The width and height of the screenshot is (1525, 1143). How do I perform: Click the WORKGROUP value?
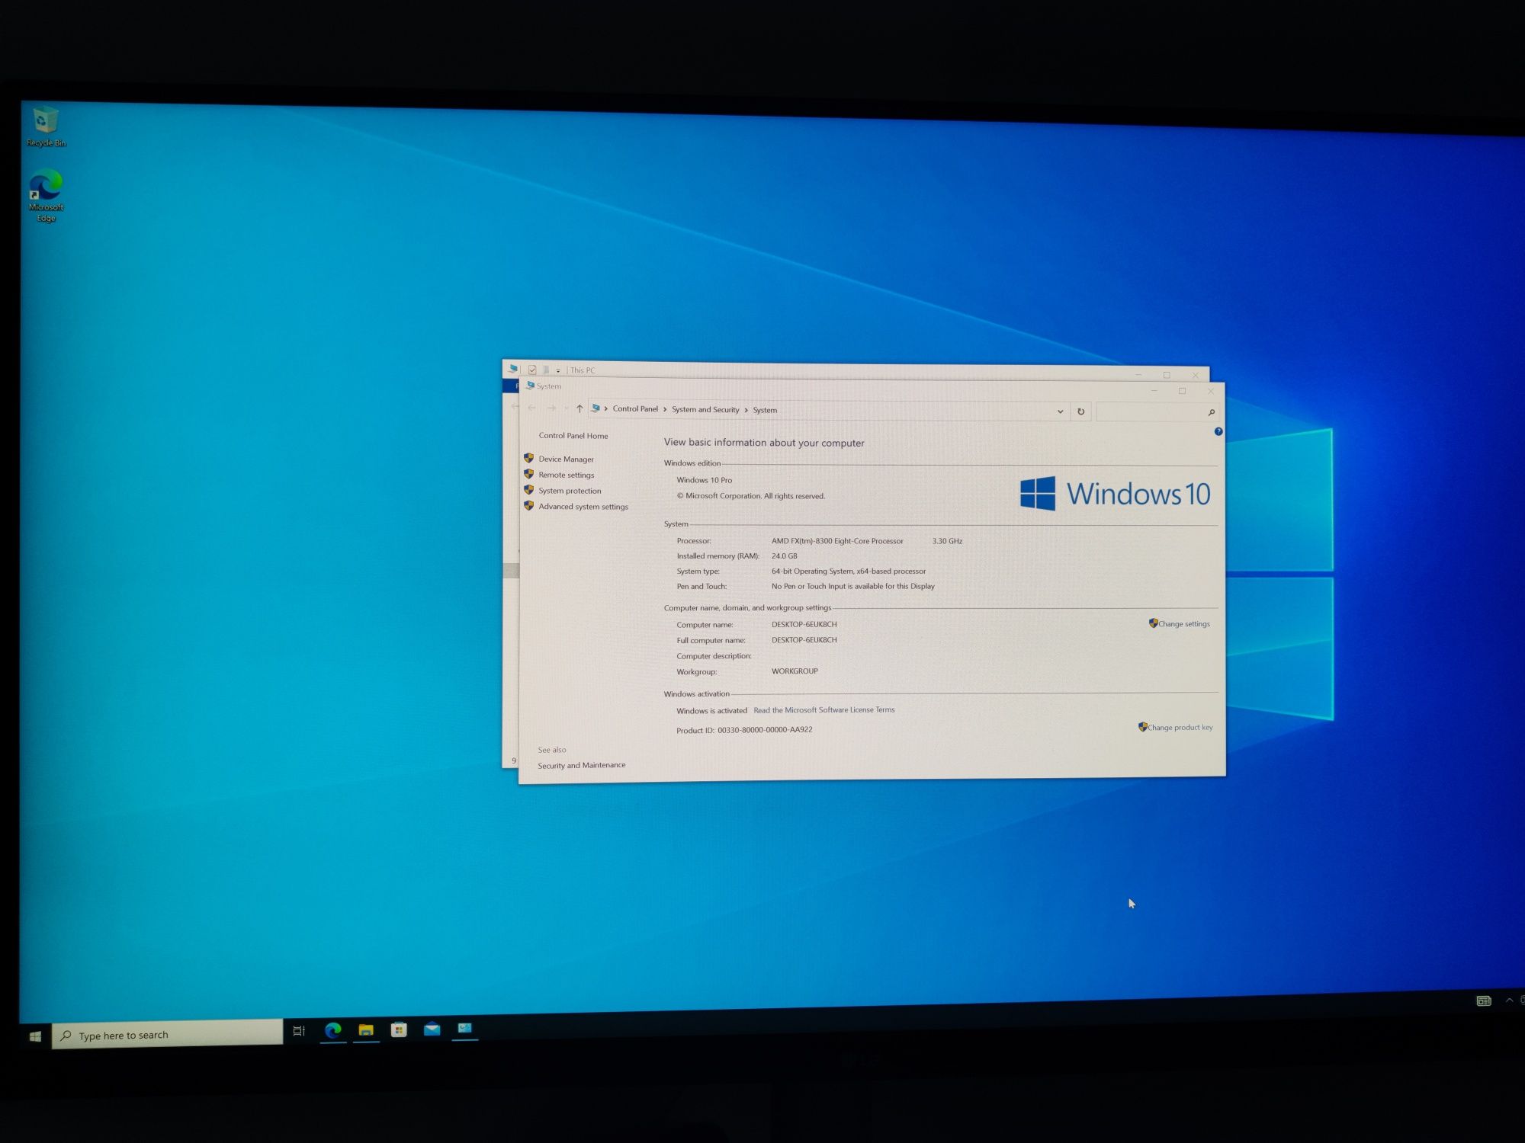click(x=795, y=671)
